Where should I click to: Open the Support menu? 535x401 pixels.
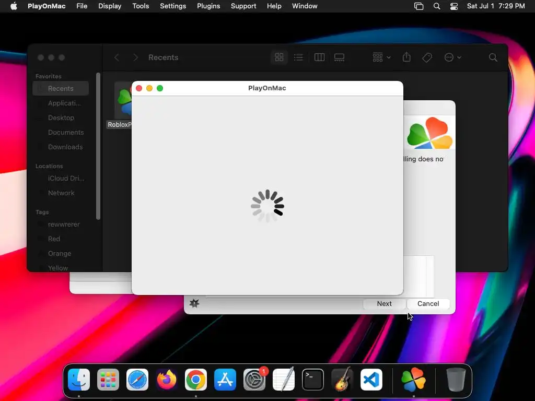click(x=243, y=6)
